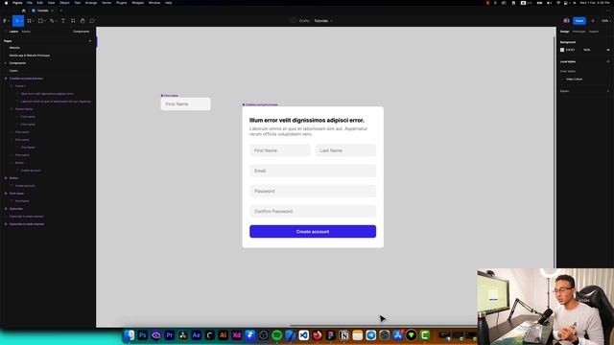Image resolution: width=614 pixels, height=345 pixels.
Task: Open the Move tool options dropdown arrow
Action: click(22, 21)
